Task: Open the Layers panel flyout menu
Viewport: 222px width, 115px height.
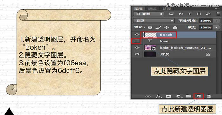Action: point(218,9)
